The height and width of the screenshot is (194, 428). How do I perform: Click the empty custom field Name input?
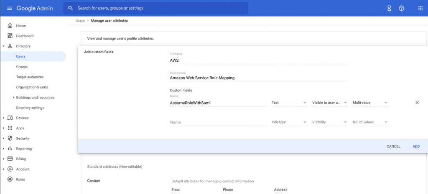(x=218, y=122)
